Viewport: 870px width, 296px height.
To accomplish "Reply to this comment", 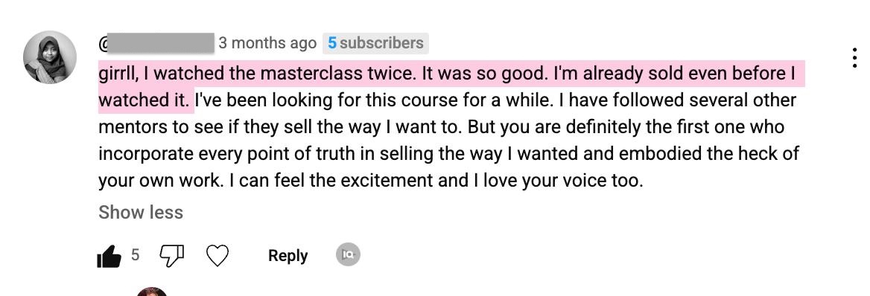I will (x=288, y=256).
